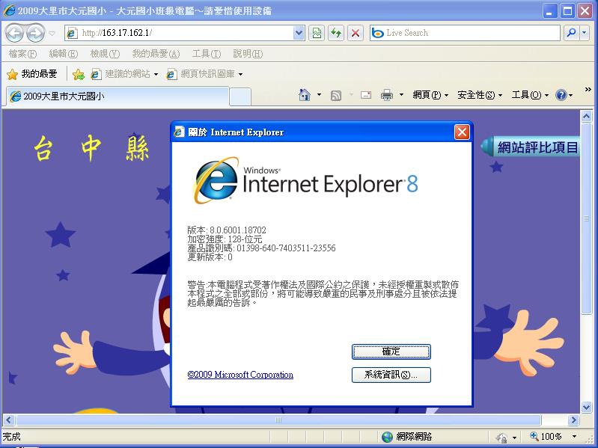This screenshot has width=598, height=448.
Task: Click the Add to Favorites Bar icon
Action: tap(79, 74)
